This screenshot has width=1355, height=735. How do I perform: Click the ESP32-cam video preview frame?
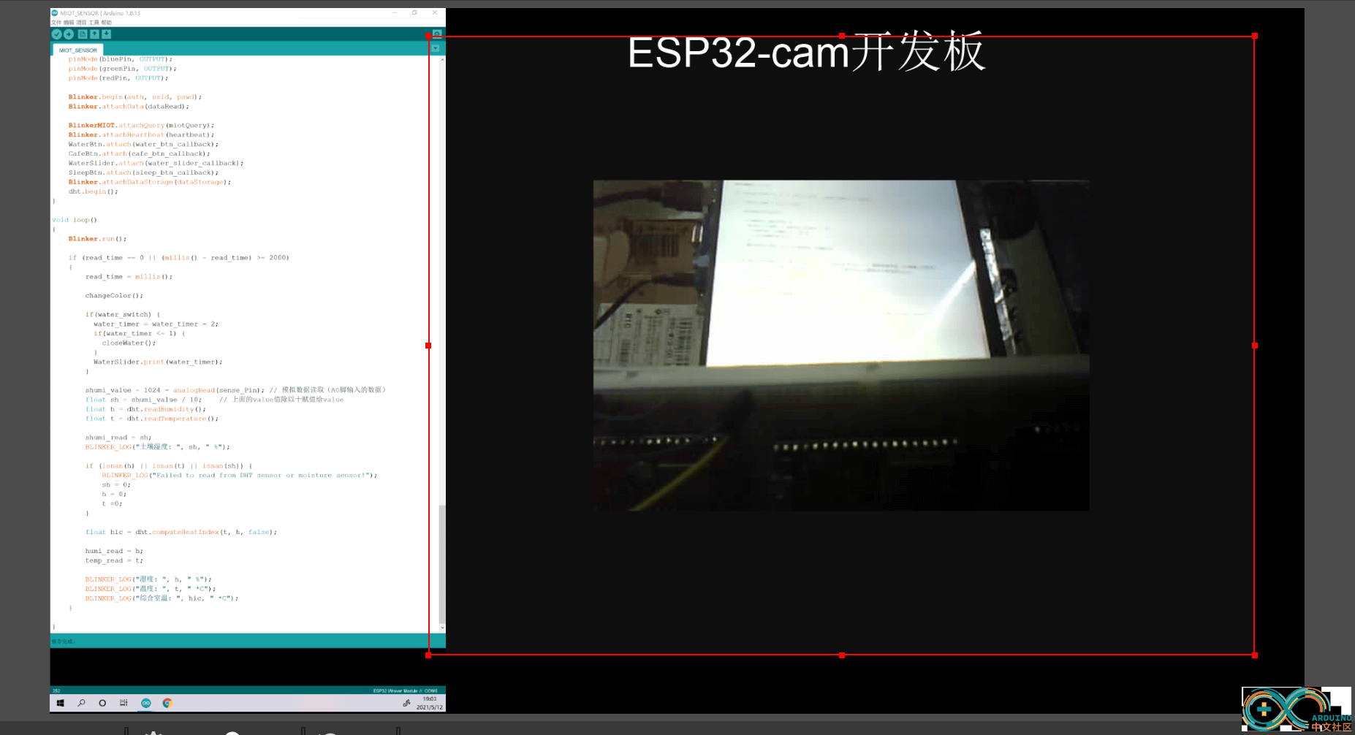pos(841,345)
